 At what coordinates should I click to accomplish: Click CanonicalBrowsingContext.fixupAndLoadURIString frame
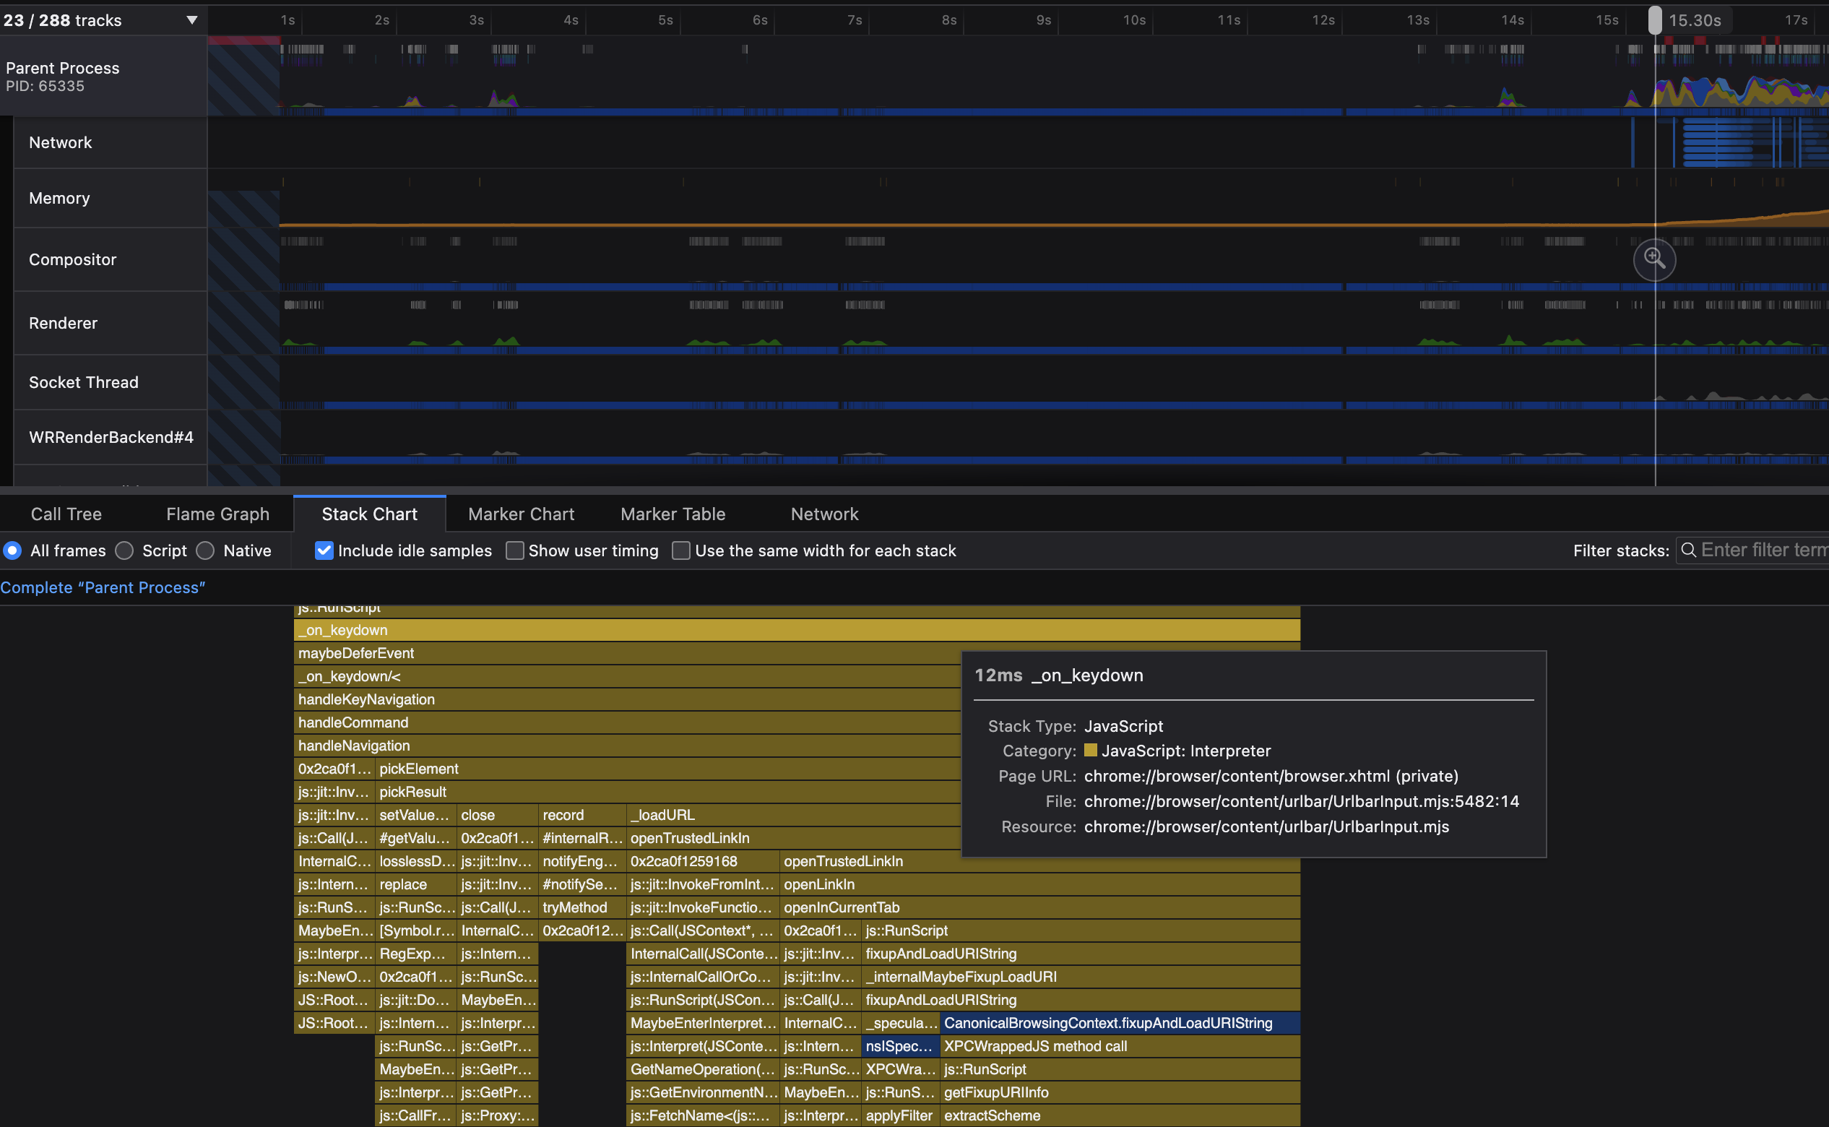click(x=1120, y=1024)
